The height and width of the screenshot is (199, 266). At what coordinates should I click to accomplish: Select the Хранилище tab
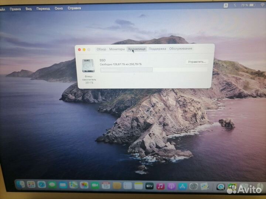(137, 49)
